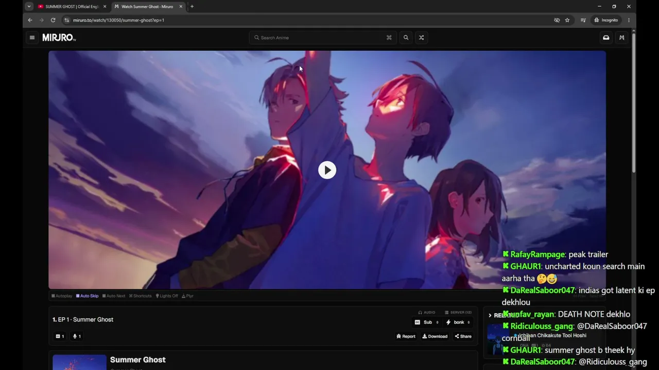Viewport: 659px width, 370px height.
Task: Open the Sub audio dropdown
Action: 427,322
